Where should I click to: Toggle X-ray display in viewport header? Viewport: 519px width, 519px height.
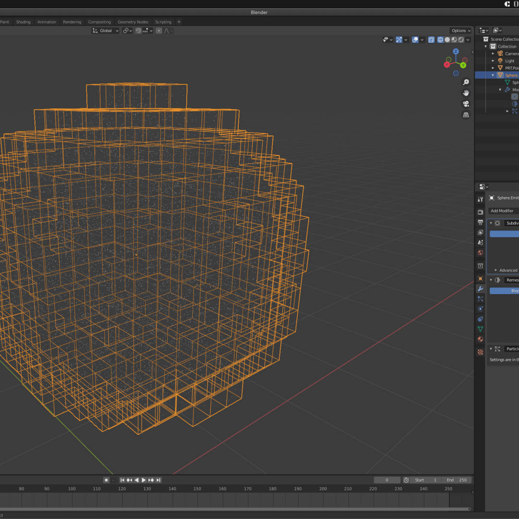pyautogui.click(x=431, y=40)
